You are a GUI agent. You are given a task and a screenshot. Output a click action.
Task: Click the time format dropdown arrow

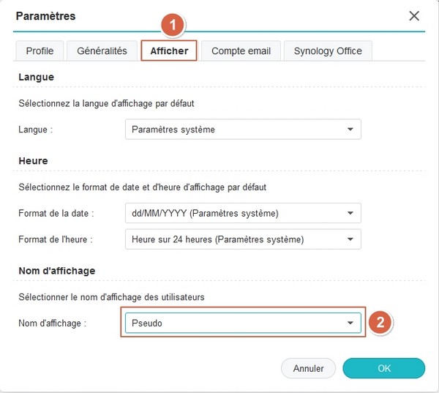point(349,239)
